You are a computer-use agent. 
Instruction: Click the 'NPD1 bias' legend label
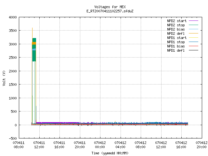pyautogui.click(x=176, y=46)
